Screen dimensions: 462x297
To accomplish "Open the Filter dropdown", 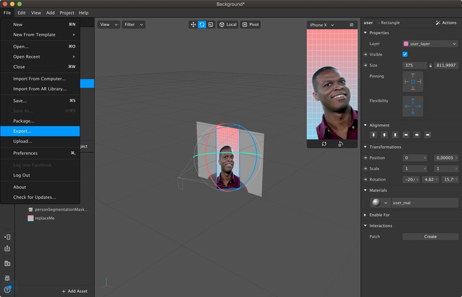I will point(134,25).
